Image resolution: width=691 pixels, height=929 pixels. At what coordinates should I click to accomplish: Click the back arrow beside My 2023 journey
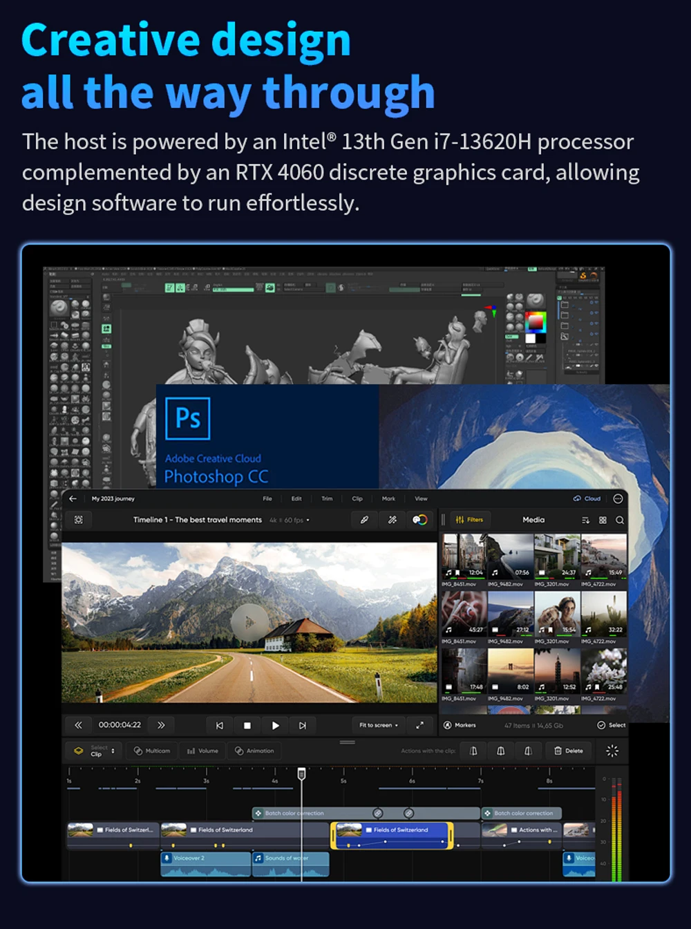[x=73, y=498]
